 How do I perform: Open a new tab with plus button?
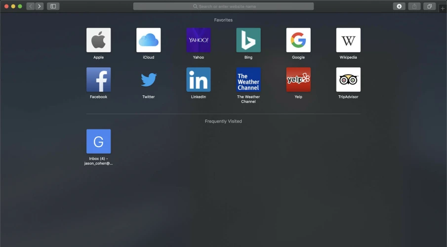coord(443,8)
